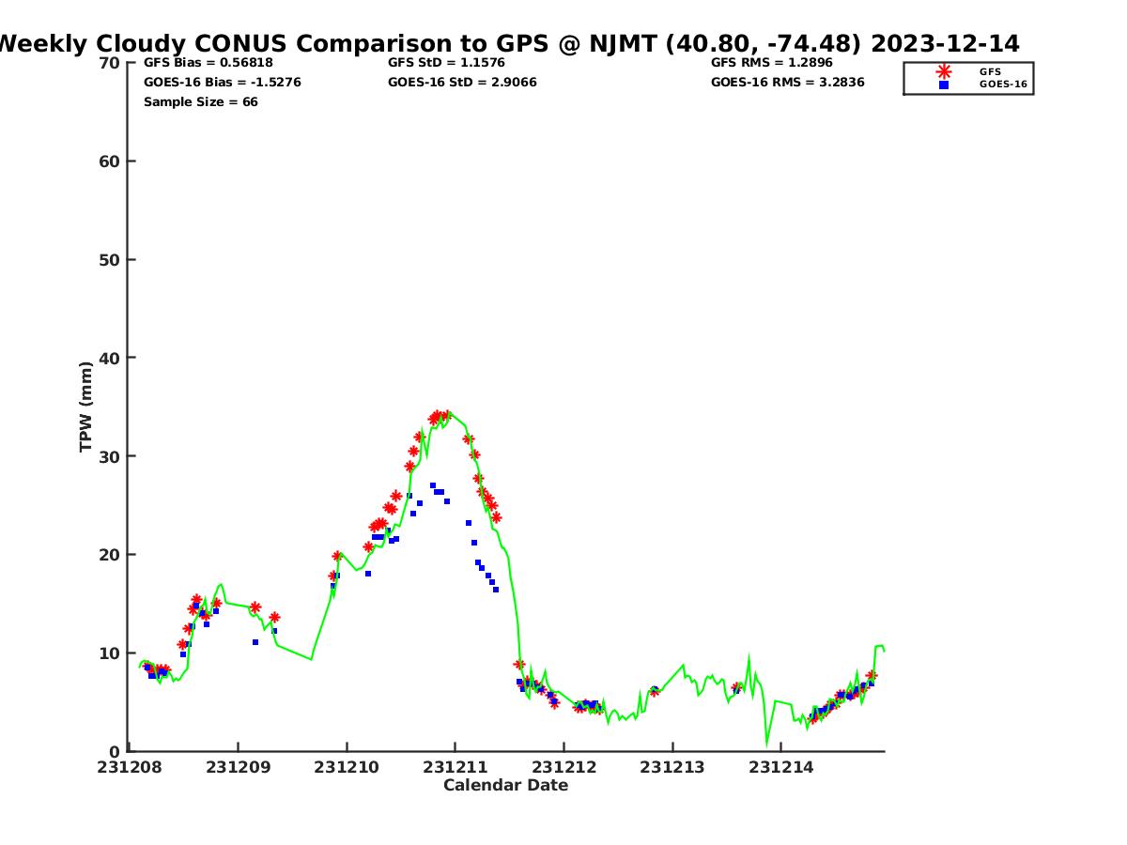The image size is (1127, 845).
Task: Click the 40 y-axis tick label
Action: pyautogui.click(x=110, y=358)
